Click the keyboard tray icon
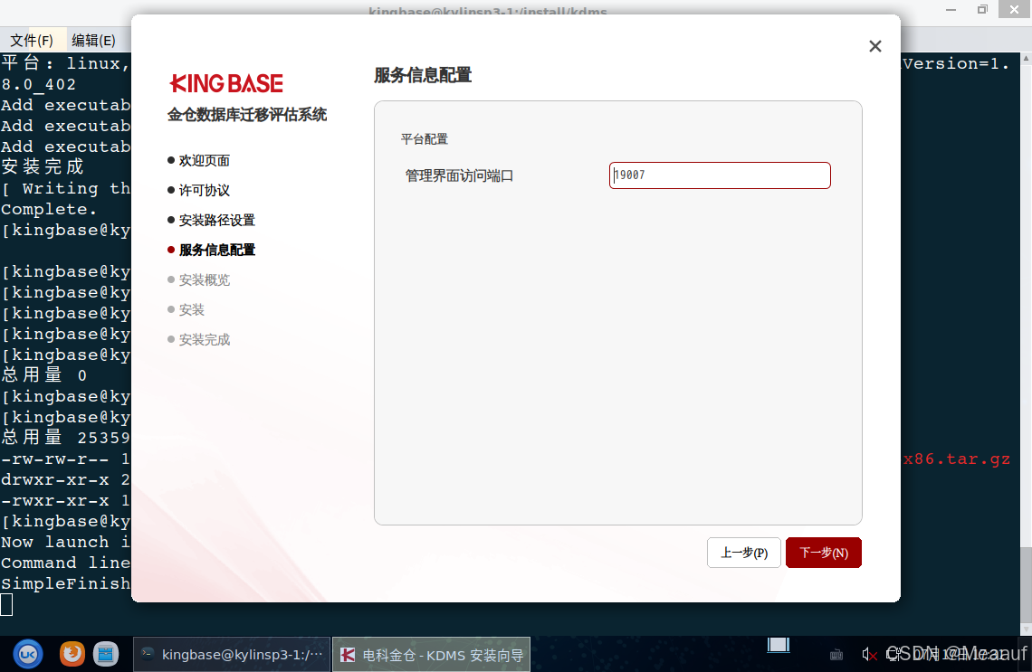 [x=836, y=654]
